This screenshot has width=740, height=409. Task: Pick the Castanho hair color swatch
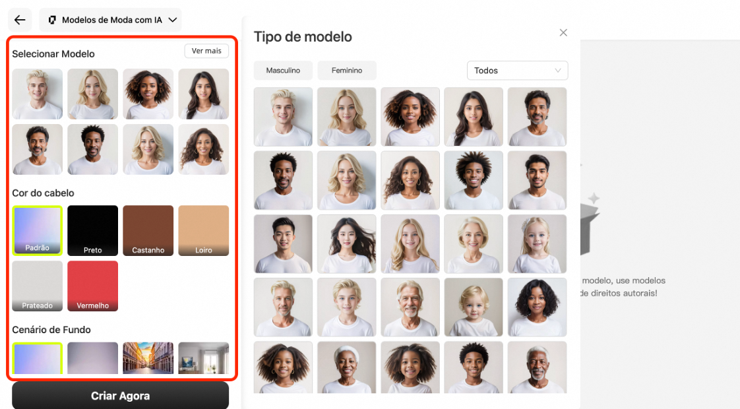click(148, 230)
